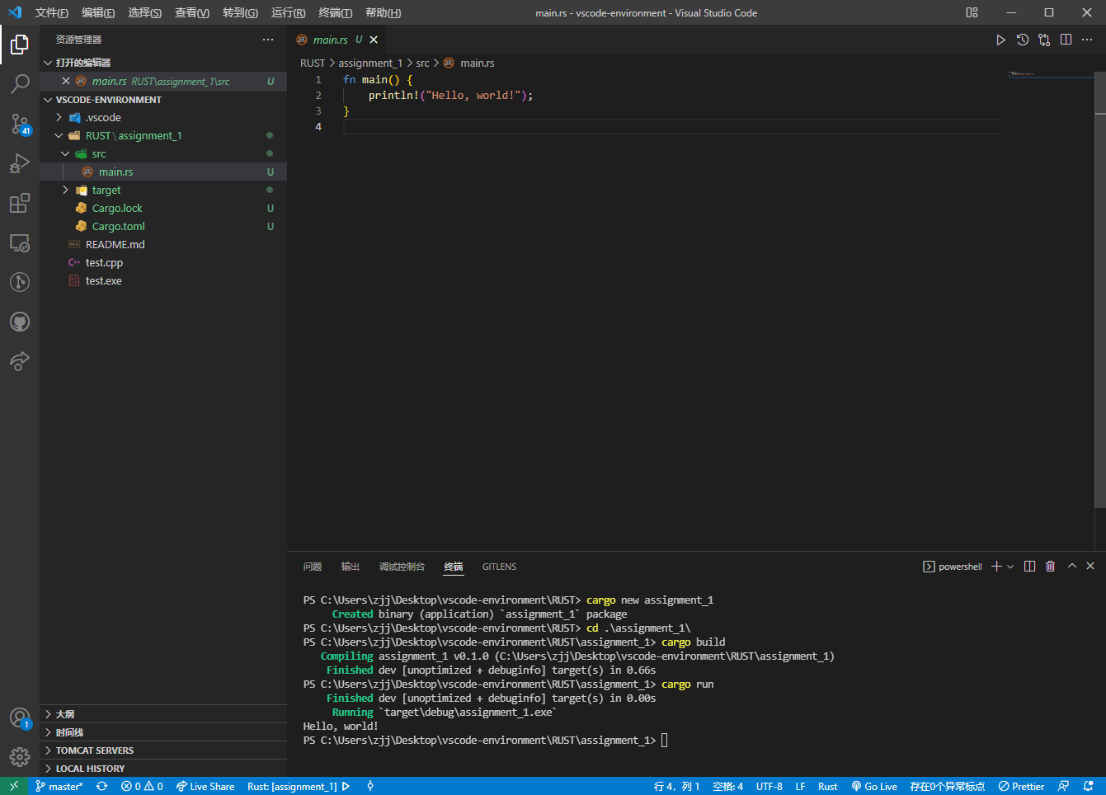Open the new terminal profile dropdown
Screen dimensions: 1106x795
coord(1010,567)
